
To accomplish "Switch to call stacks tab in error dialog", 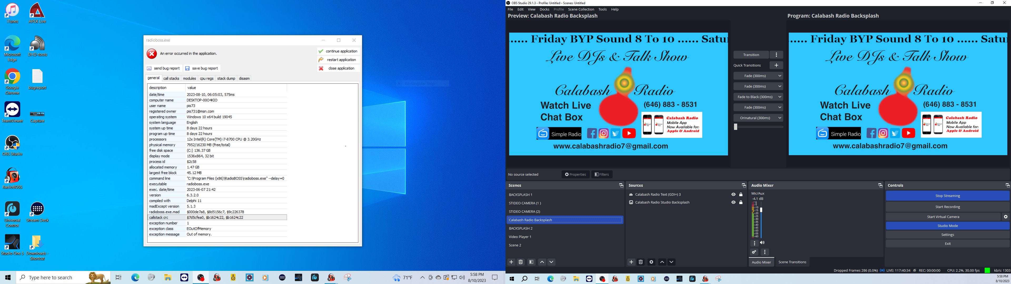I will 171,78.
